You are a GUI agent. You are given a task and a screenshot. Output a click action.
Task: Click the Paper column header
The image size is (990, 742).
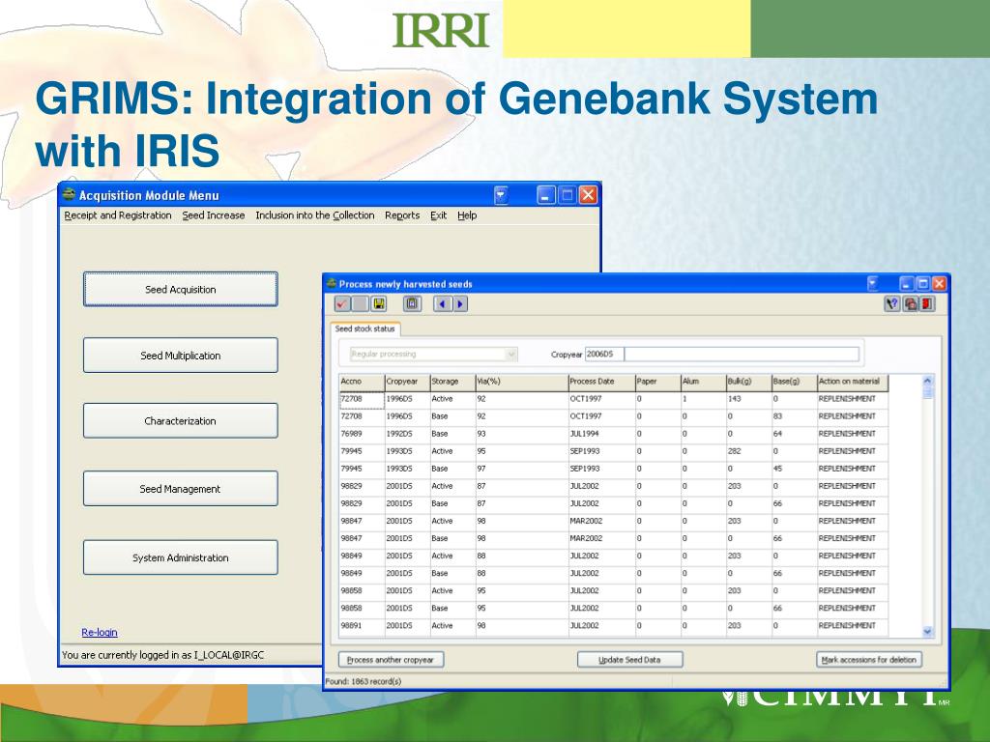[x=657, y=381]
